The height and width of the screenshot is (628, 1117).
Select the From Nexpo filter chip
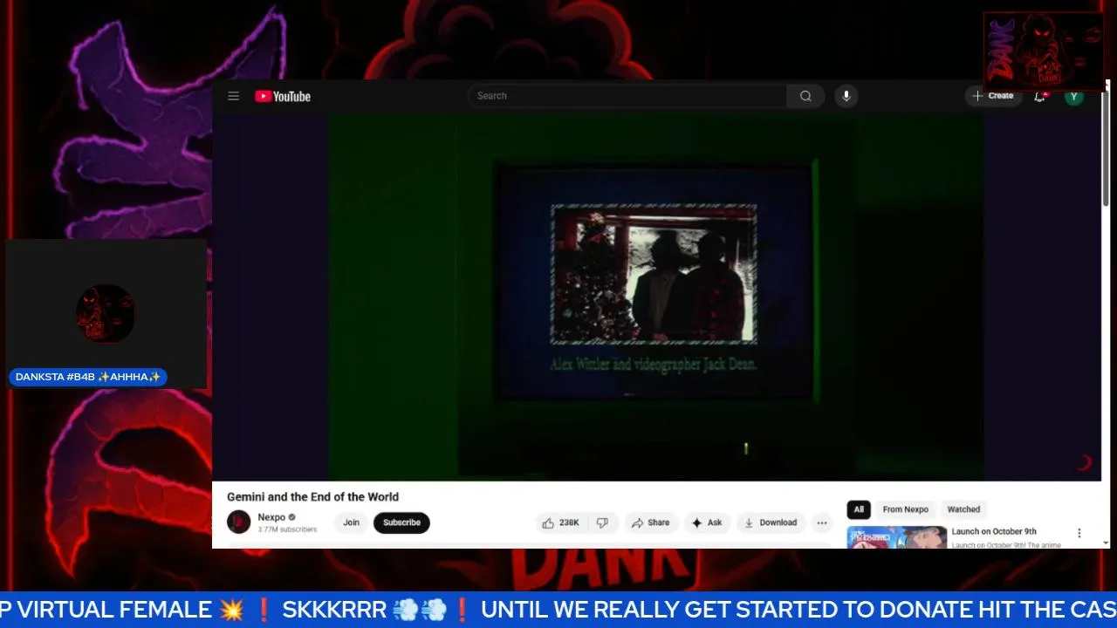click(905, 509)
